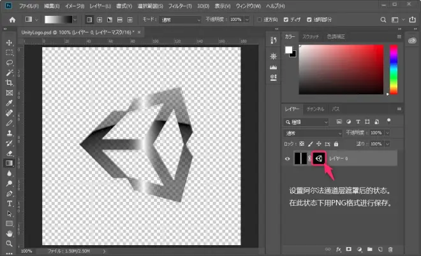Viewport: 421px width, 256px height.
Task: Open the ファイル(F) menu
Action: tap(29, 6)
